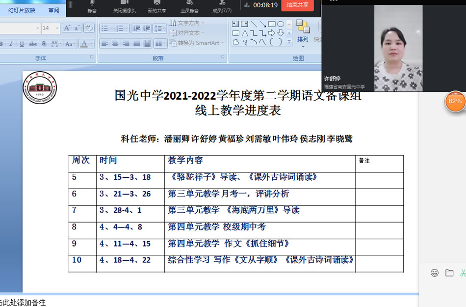
Task: Open the 文字方向 text direction menu
Action: coord(187,23)
